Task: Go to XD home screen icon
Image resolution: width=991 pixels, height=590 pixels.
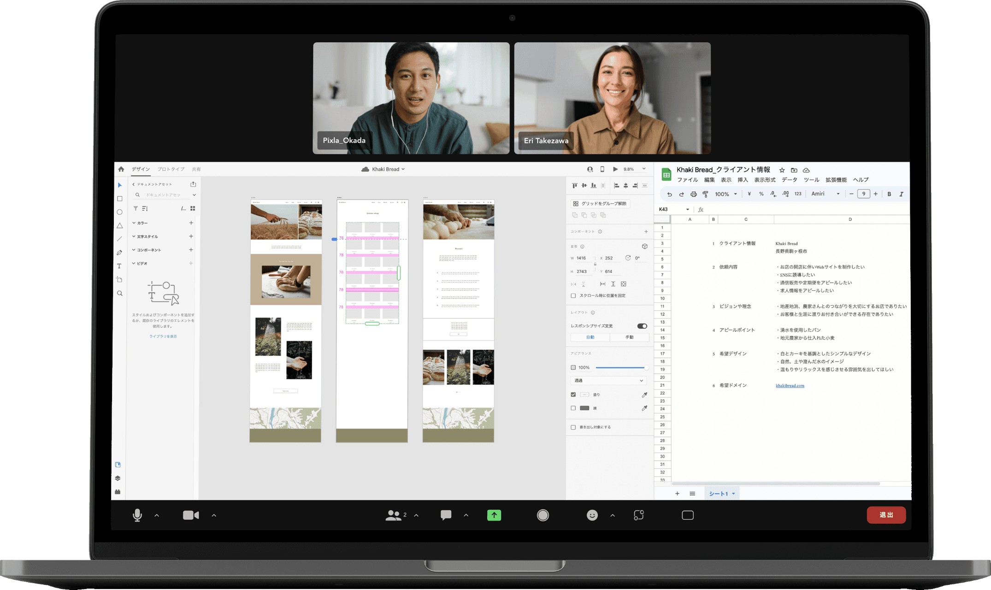Action: pos(121,169)
